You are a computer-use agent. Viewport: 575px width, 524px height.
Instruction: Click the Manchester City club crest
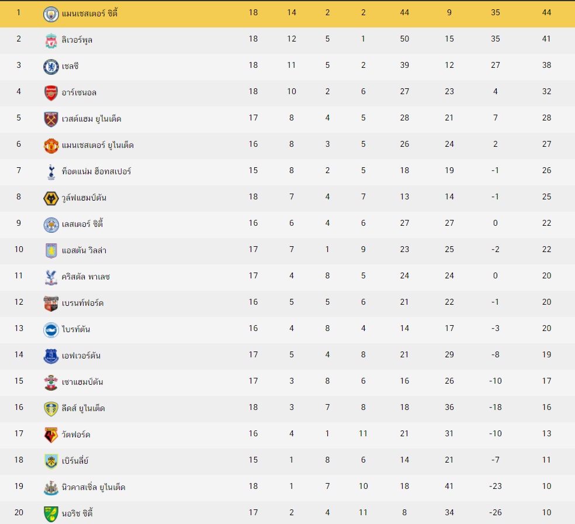pos(51,14)
